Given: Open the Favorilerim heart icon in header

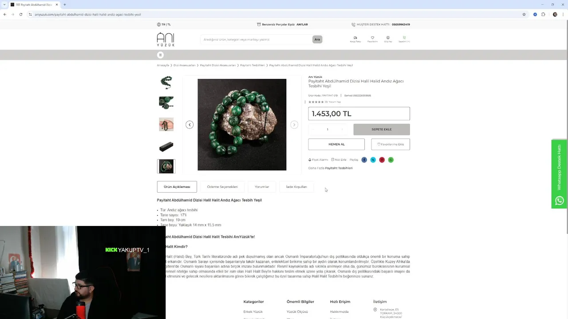Looking at the screenshot, I should pyautogui.click(x=372, y=39).
